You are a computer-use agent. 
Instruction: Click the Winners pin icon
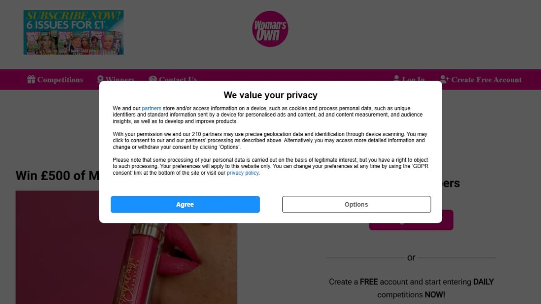pyautogui.click(x=101, y=78)
